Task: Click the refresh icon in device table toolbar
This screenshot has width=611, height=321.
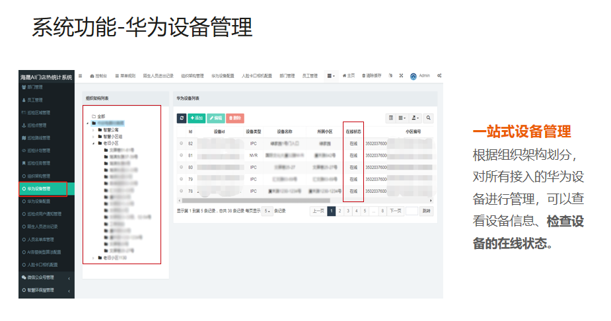Action: (x=182, y=118)
